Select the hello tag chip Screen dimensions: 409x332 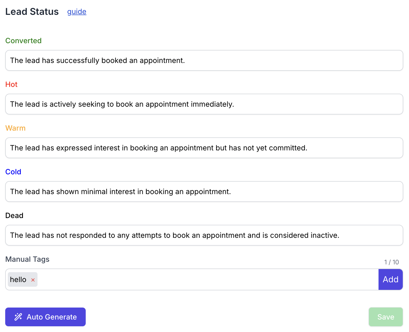coord(18,279)
